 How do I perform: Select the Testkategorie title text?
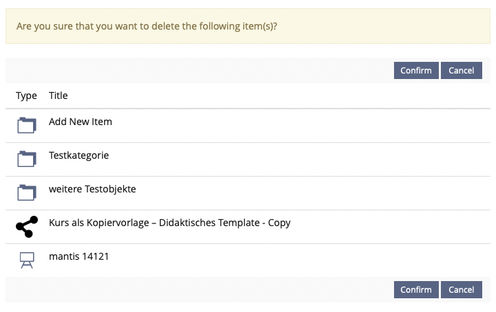79,155
